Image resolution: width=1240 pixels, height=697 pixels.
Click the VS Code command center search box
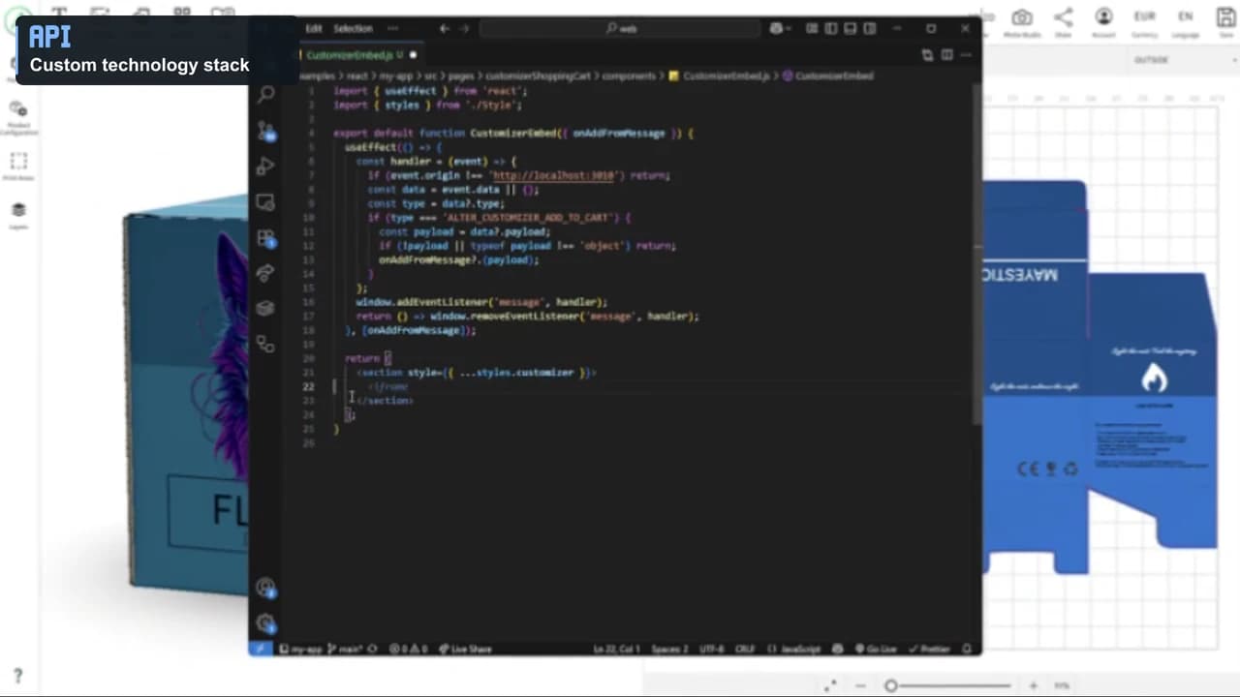[x=622, y=28]
